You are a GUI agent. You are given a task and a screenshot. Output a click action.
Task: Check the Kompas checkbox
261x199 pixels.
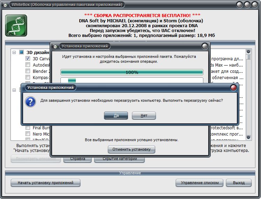28,77
